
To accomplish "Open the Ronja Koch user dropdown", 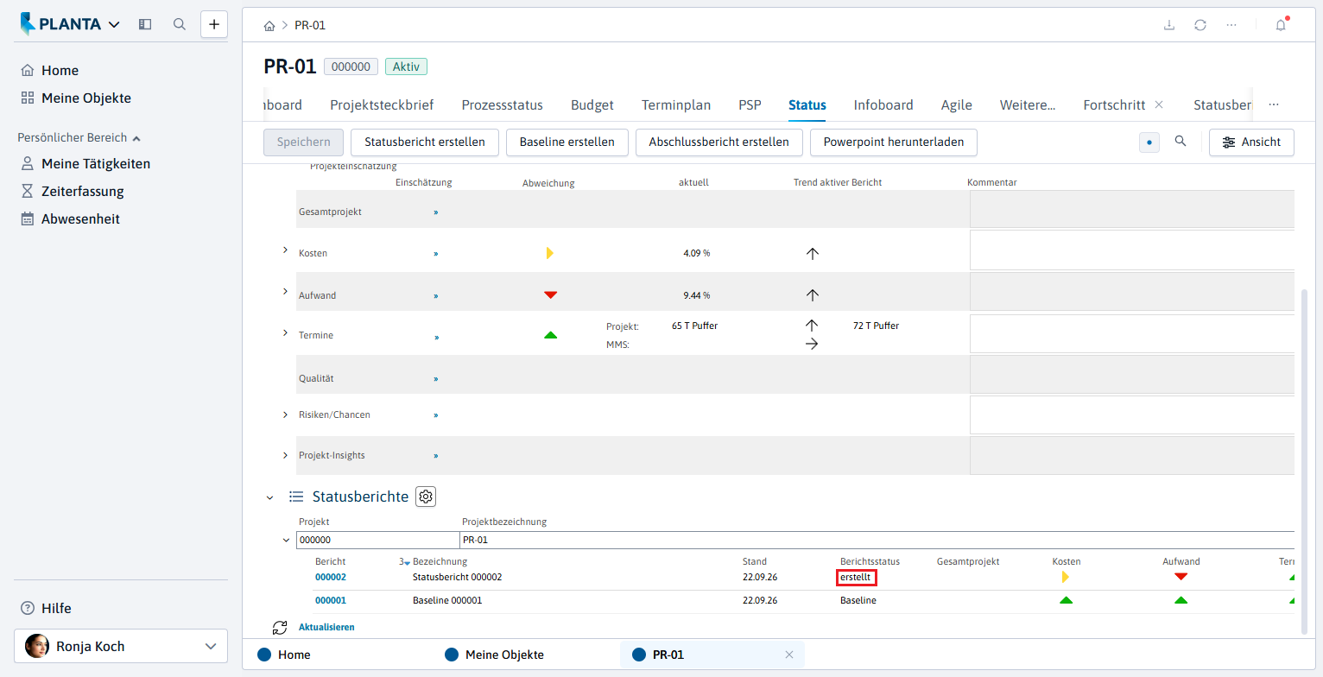I will coord(121,646).
